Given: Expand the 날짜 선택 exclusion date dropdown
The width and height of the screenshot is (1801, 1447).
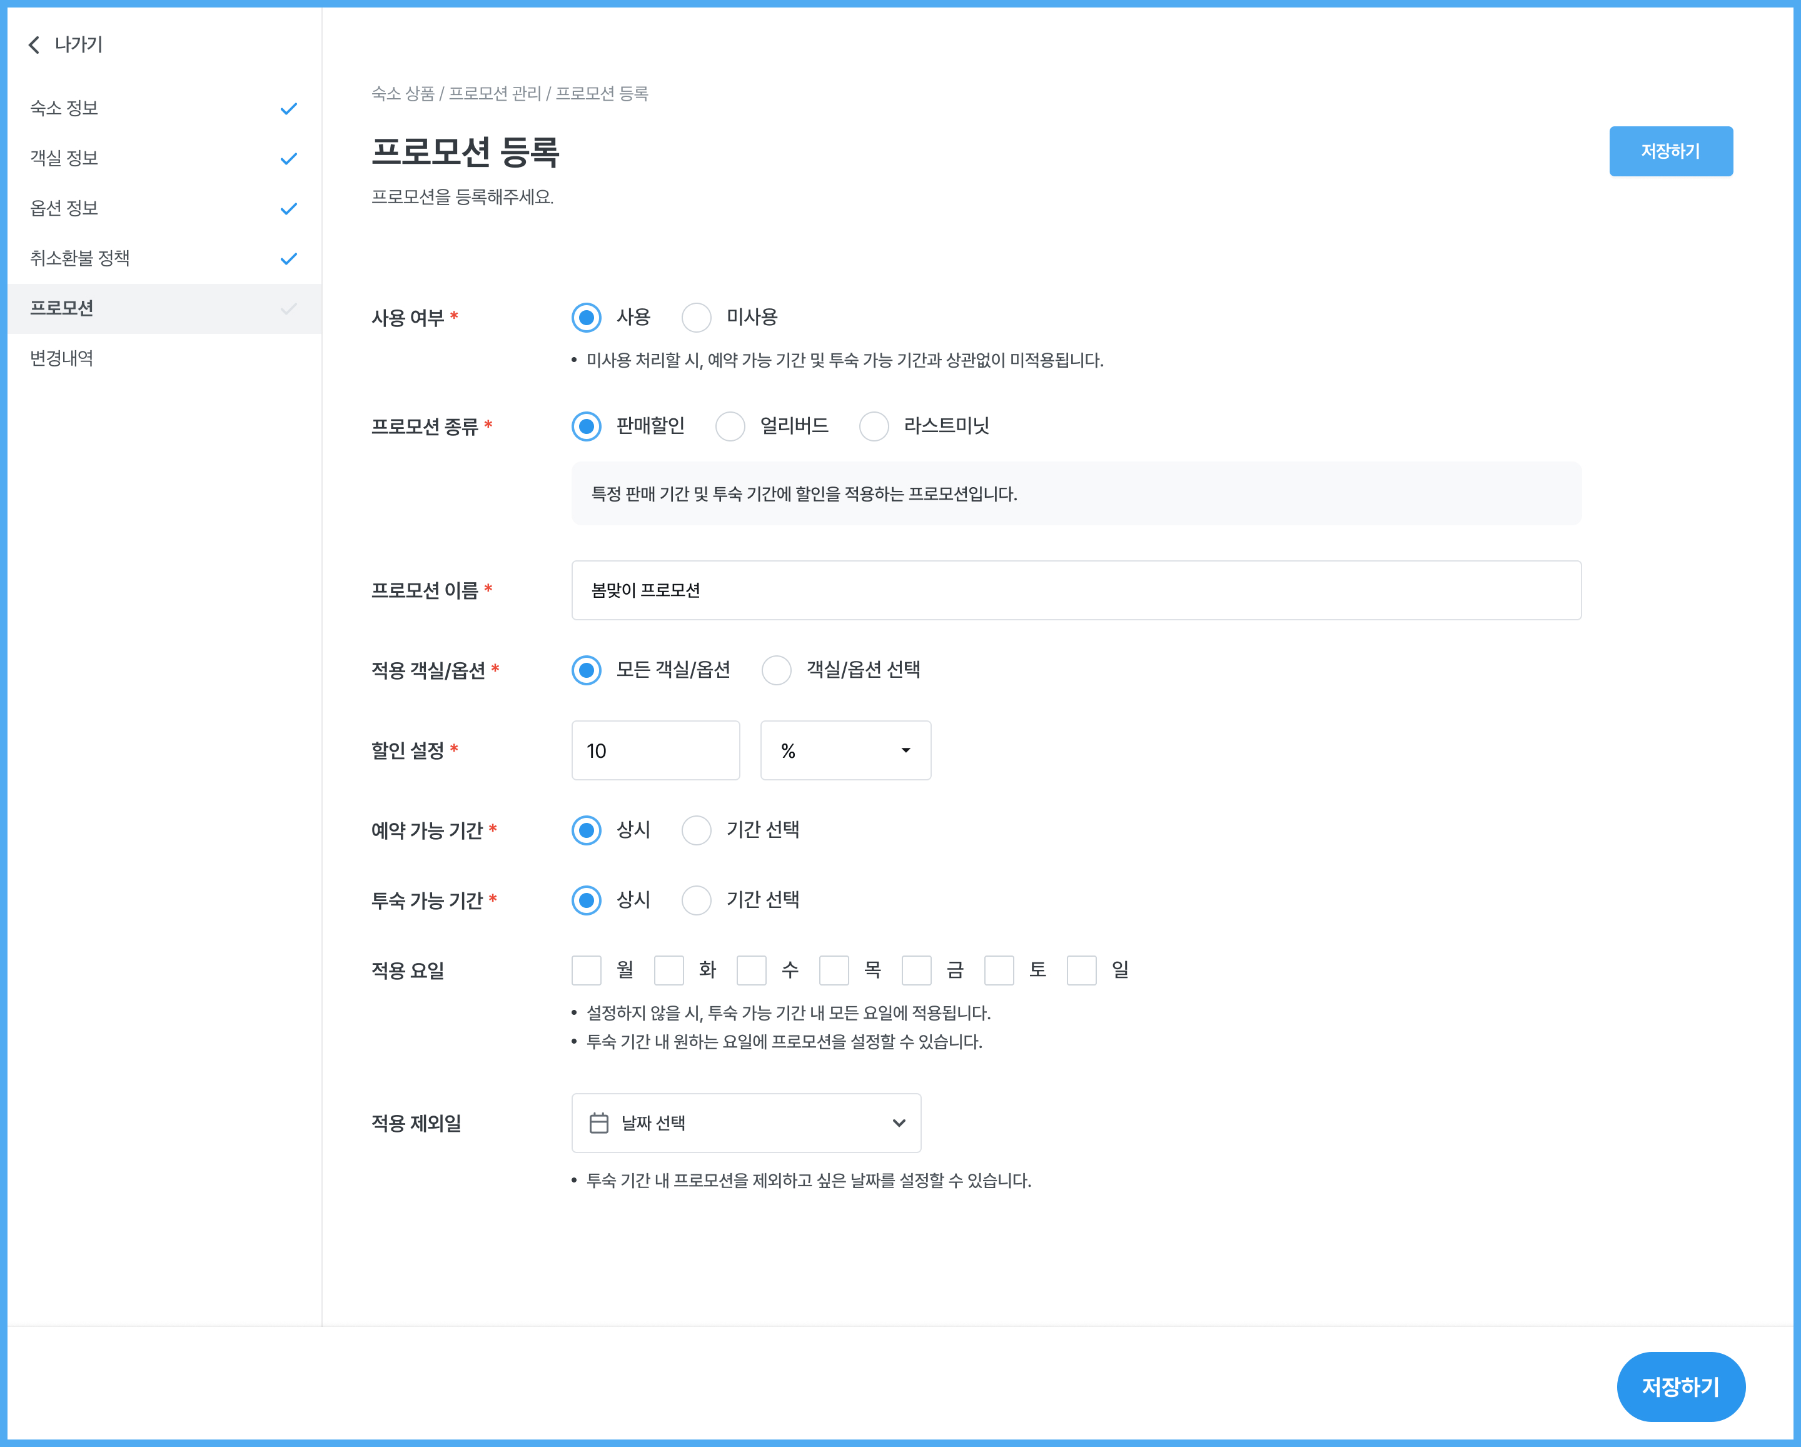Looking at the screenshot, I should [x=899, y=1123].
